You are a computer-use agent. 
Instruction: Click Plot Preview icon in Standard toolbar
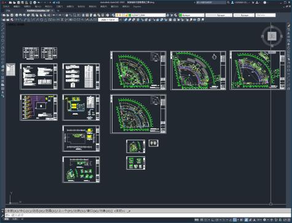20,15
